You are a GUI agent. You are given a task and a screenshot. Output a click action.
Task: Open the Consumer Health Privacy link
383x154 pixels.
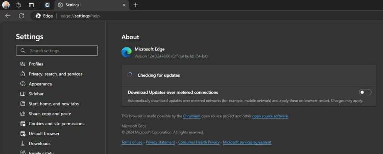[x=199, y=142]
